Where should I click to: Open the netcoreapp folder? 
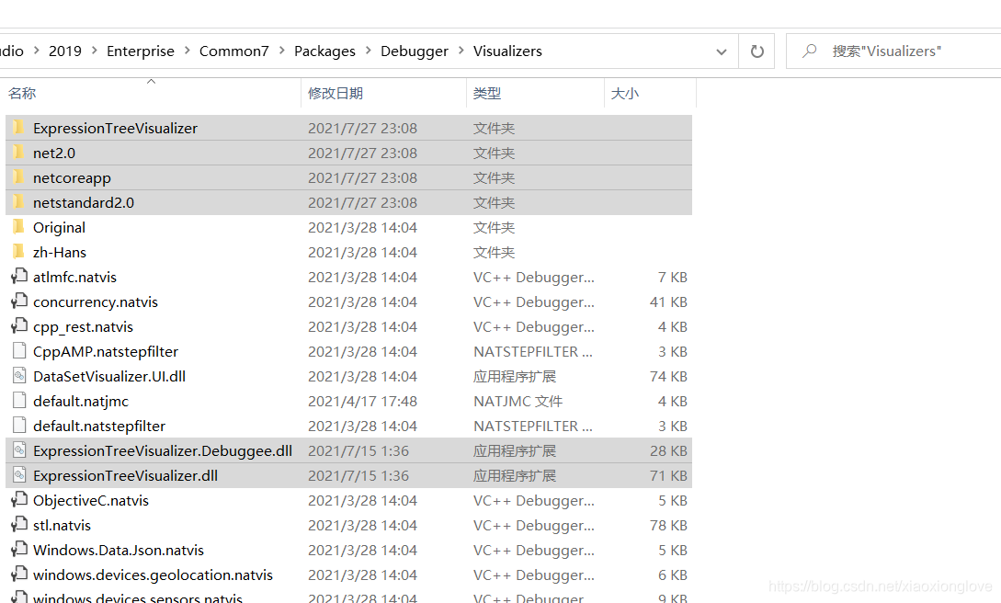[72, 177]
